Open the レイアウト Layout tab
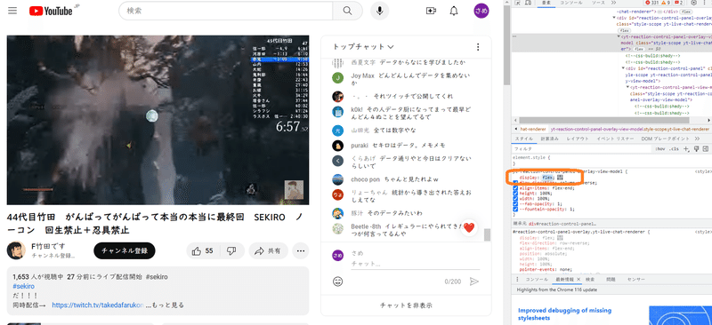 click(x=578, y=139)
